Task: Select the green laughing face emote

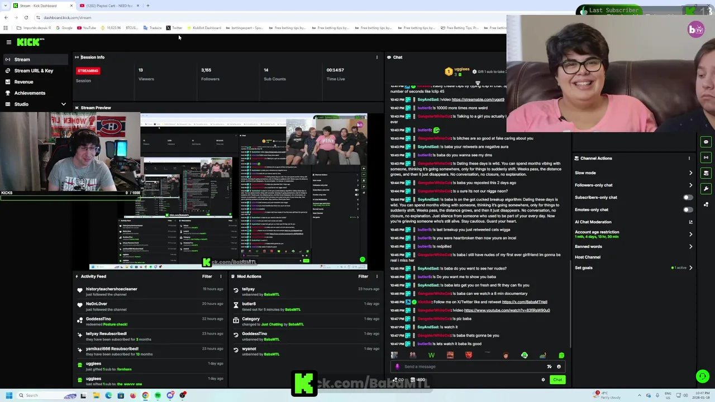Action: [x=524, y=355]
